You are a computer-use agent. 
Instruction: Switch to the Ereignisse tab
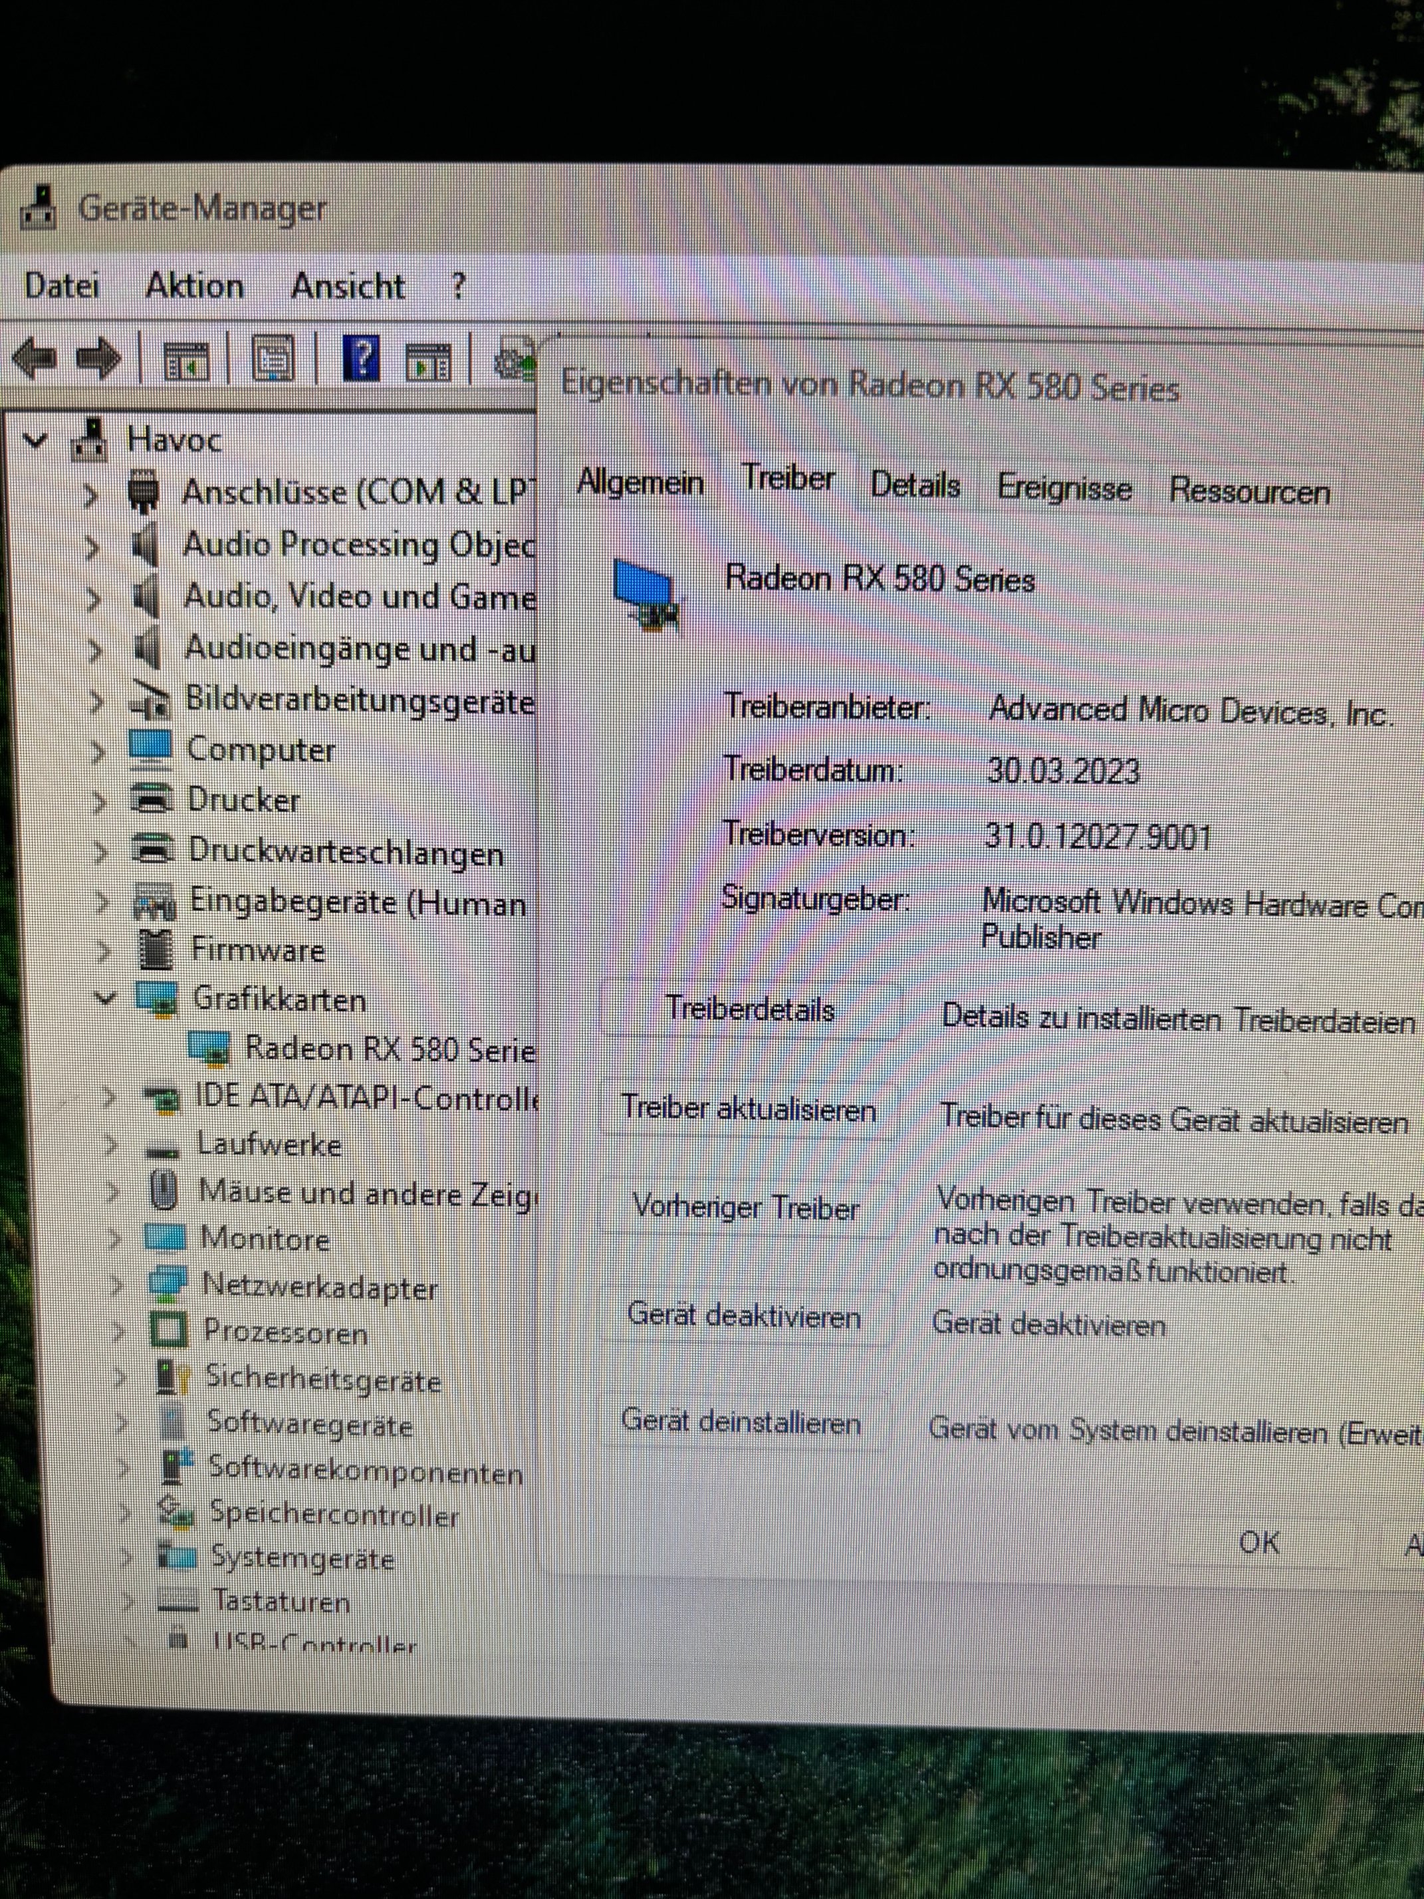coord(1064,489)
